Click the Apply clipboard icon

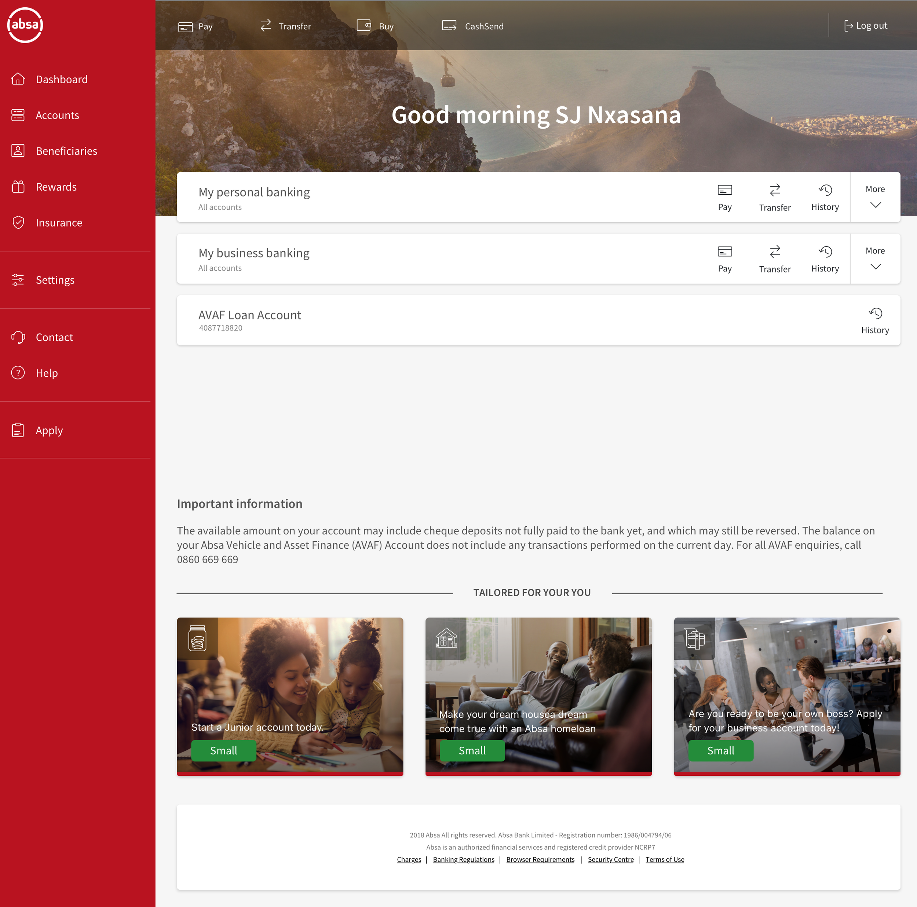point(18,430)
